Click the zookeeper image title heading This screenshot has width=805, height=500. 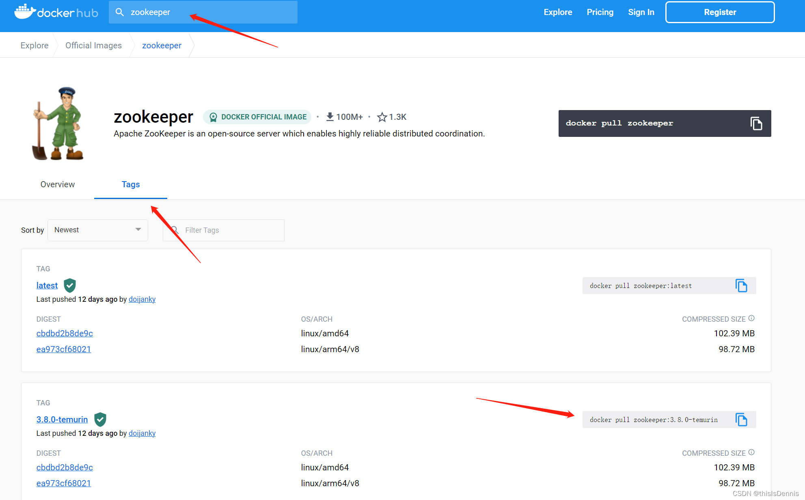click(153, 117)
